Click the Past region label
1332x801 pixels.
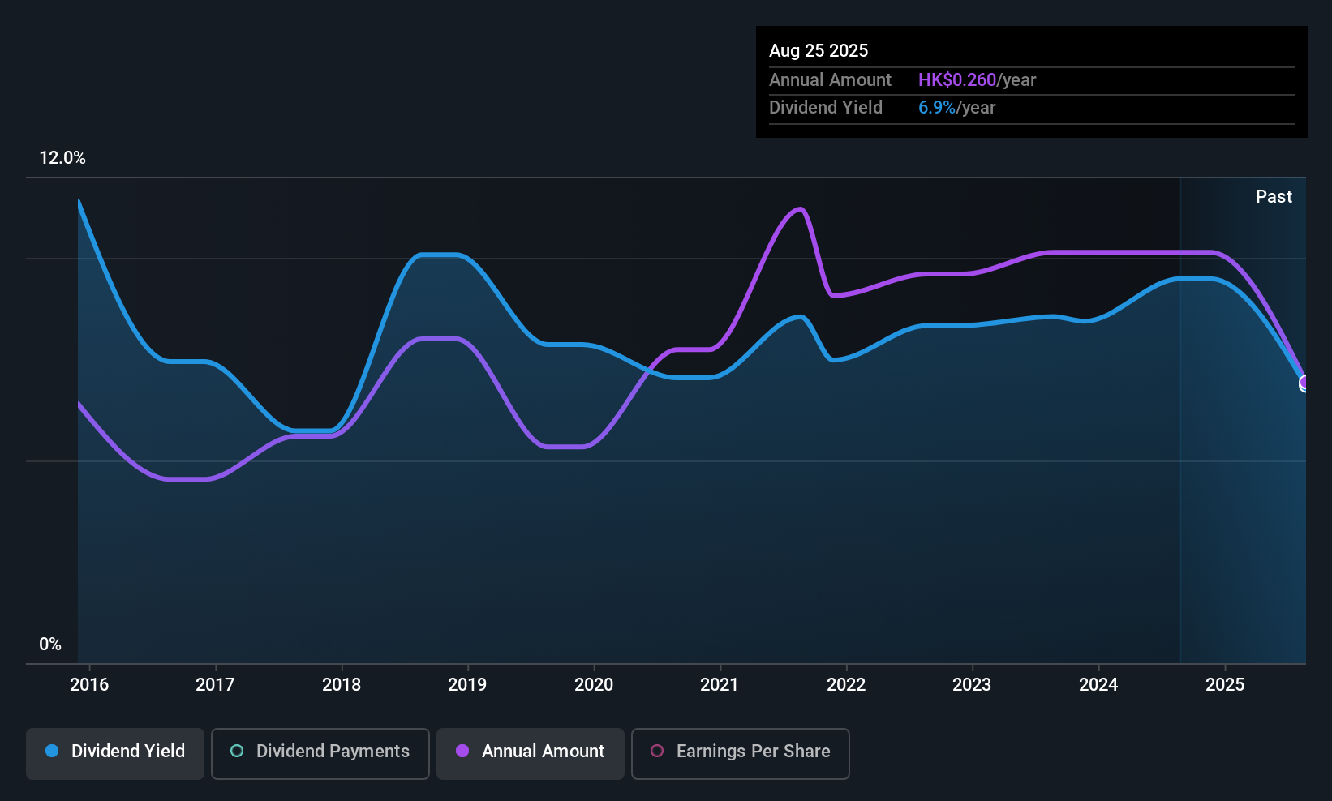point(1274,197)
